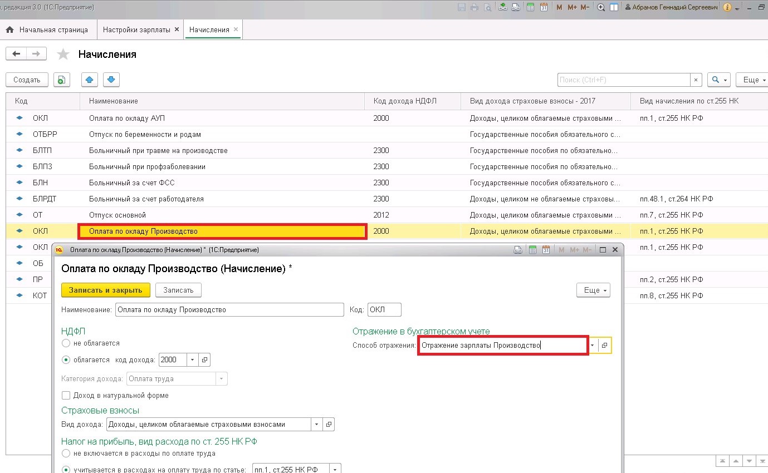Click the link icon in the dialog title bar
This screenshot has width=768, height=473.
point(519,250)
